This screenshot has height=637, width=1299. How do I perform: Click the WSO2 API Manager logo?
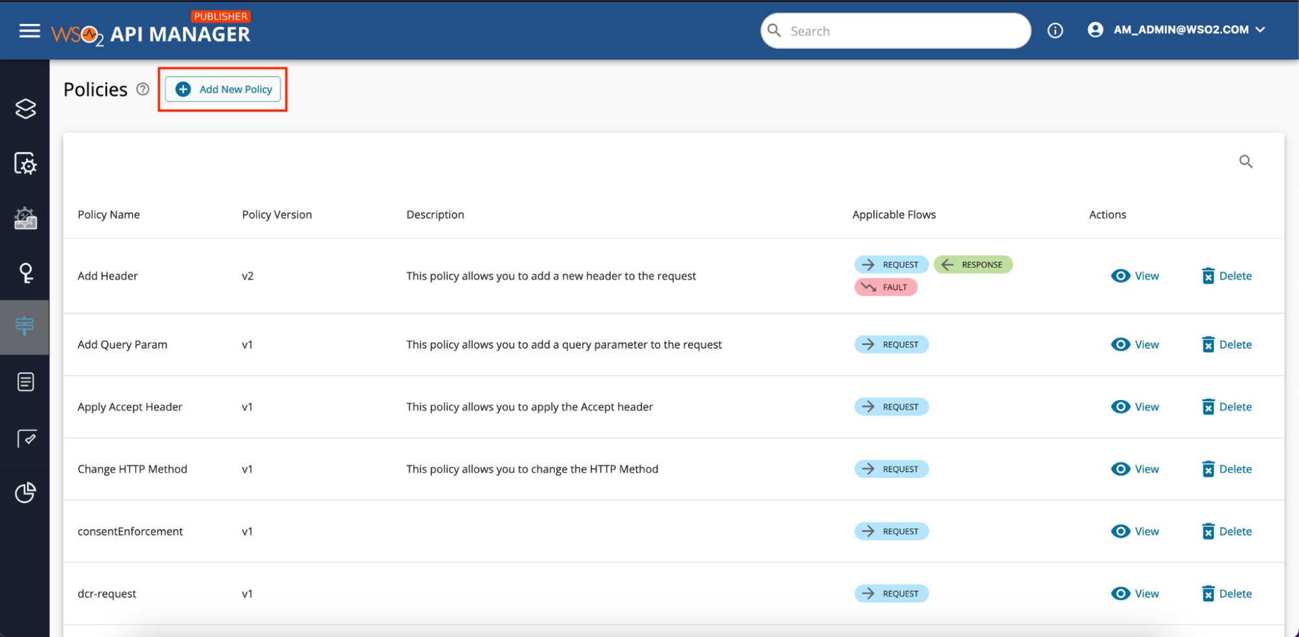point(151,30)
